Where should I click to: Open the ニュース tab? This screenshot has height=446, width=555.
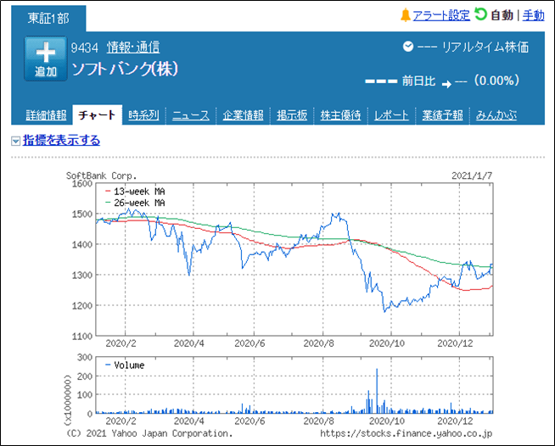[x=191, y=115]
